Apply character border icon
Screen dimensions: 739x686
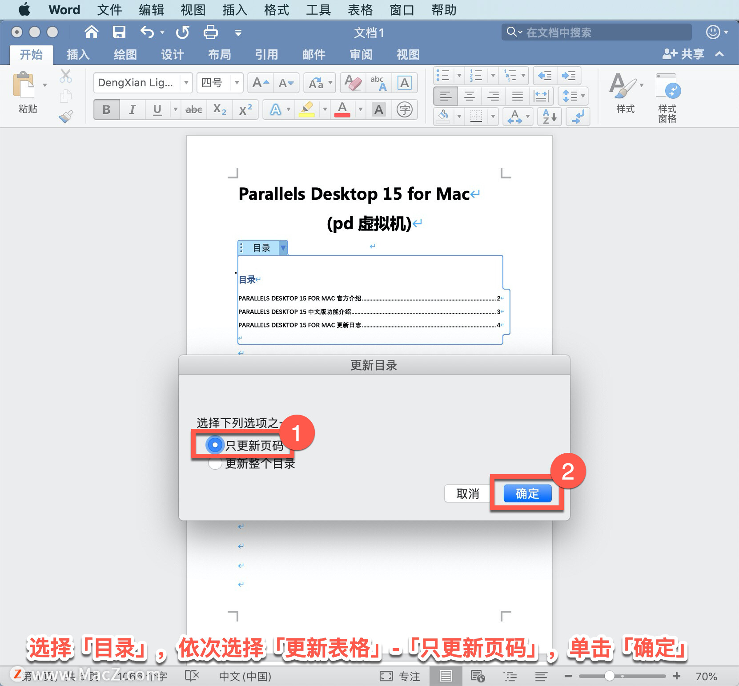click(x=404, y=83)
